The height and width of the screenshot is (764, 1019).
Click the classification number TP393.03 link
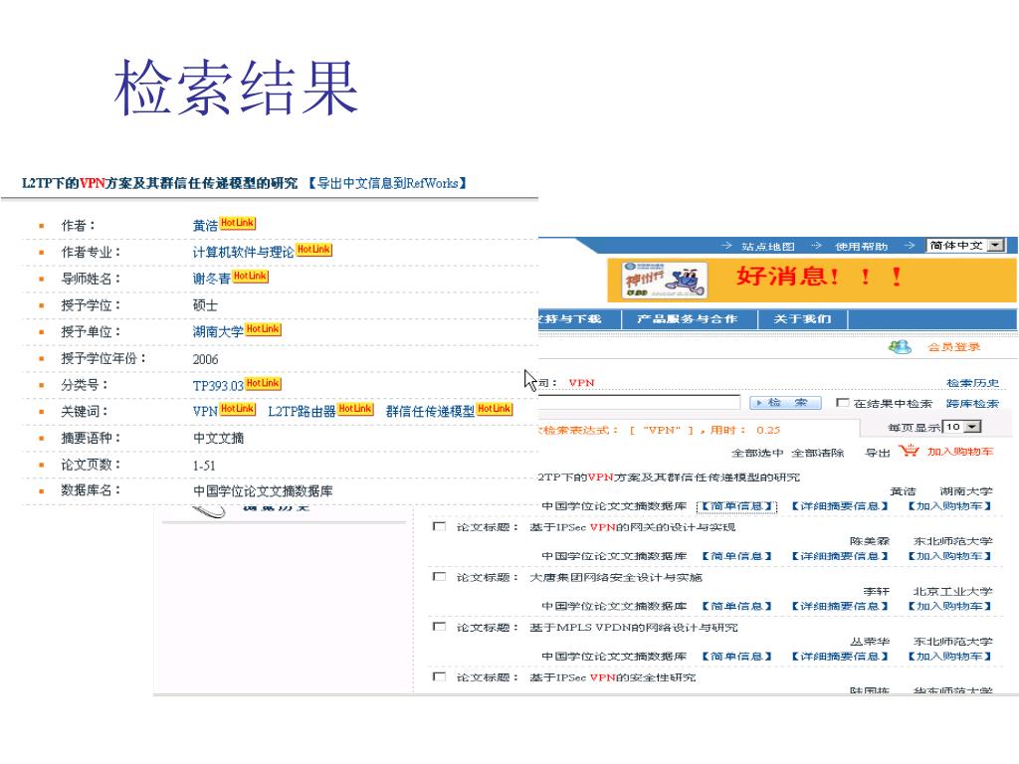pos(218,386)
